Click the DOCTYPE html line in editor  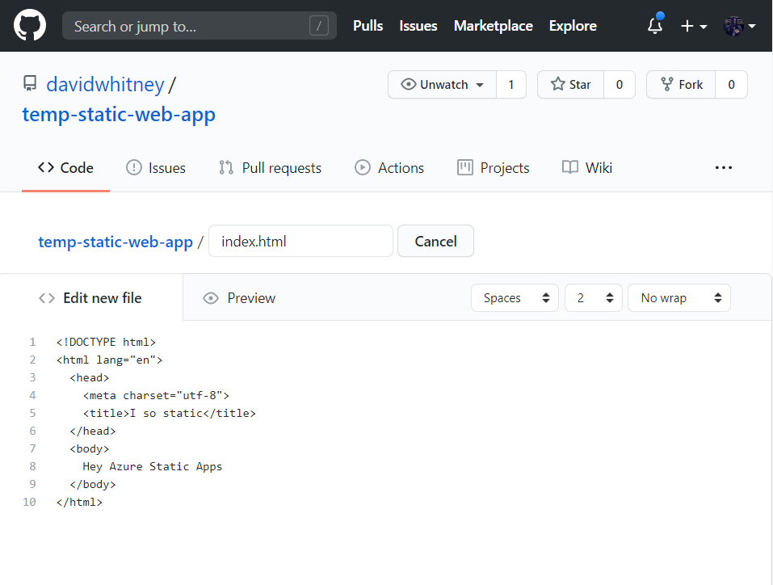[x=106, y=342]
